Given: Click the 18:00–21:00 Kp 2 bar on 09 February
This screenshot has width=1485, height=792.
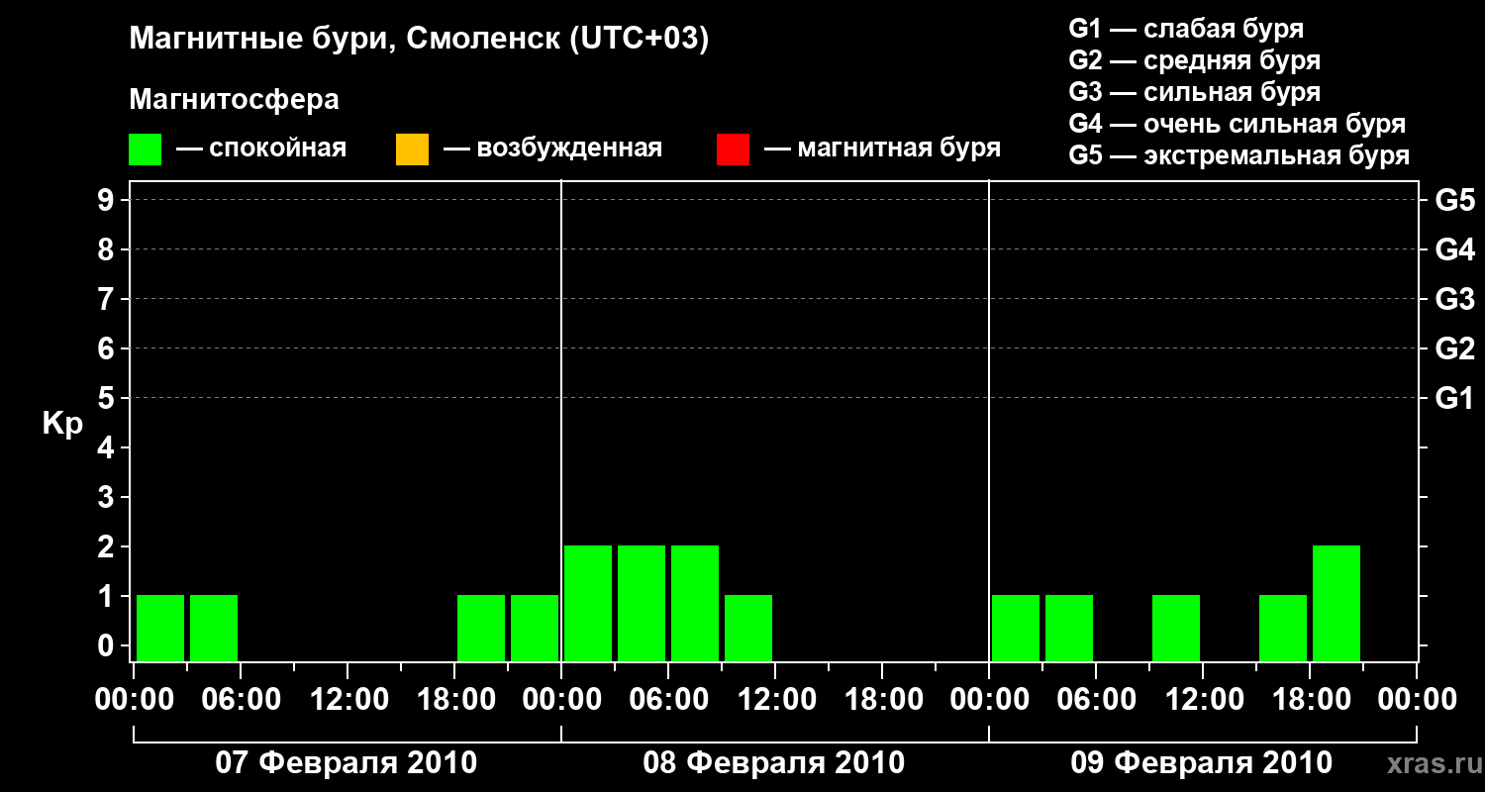Looking at the screenshot, I should pos(1336,604).
